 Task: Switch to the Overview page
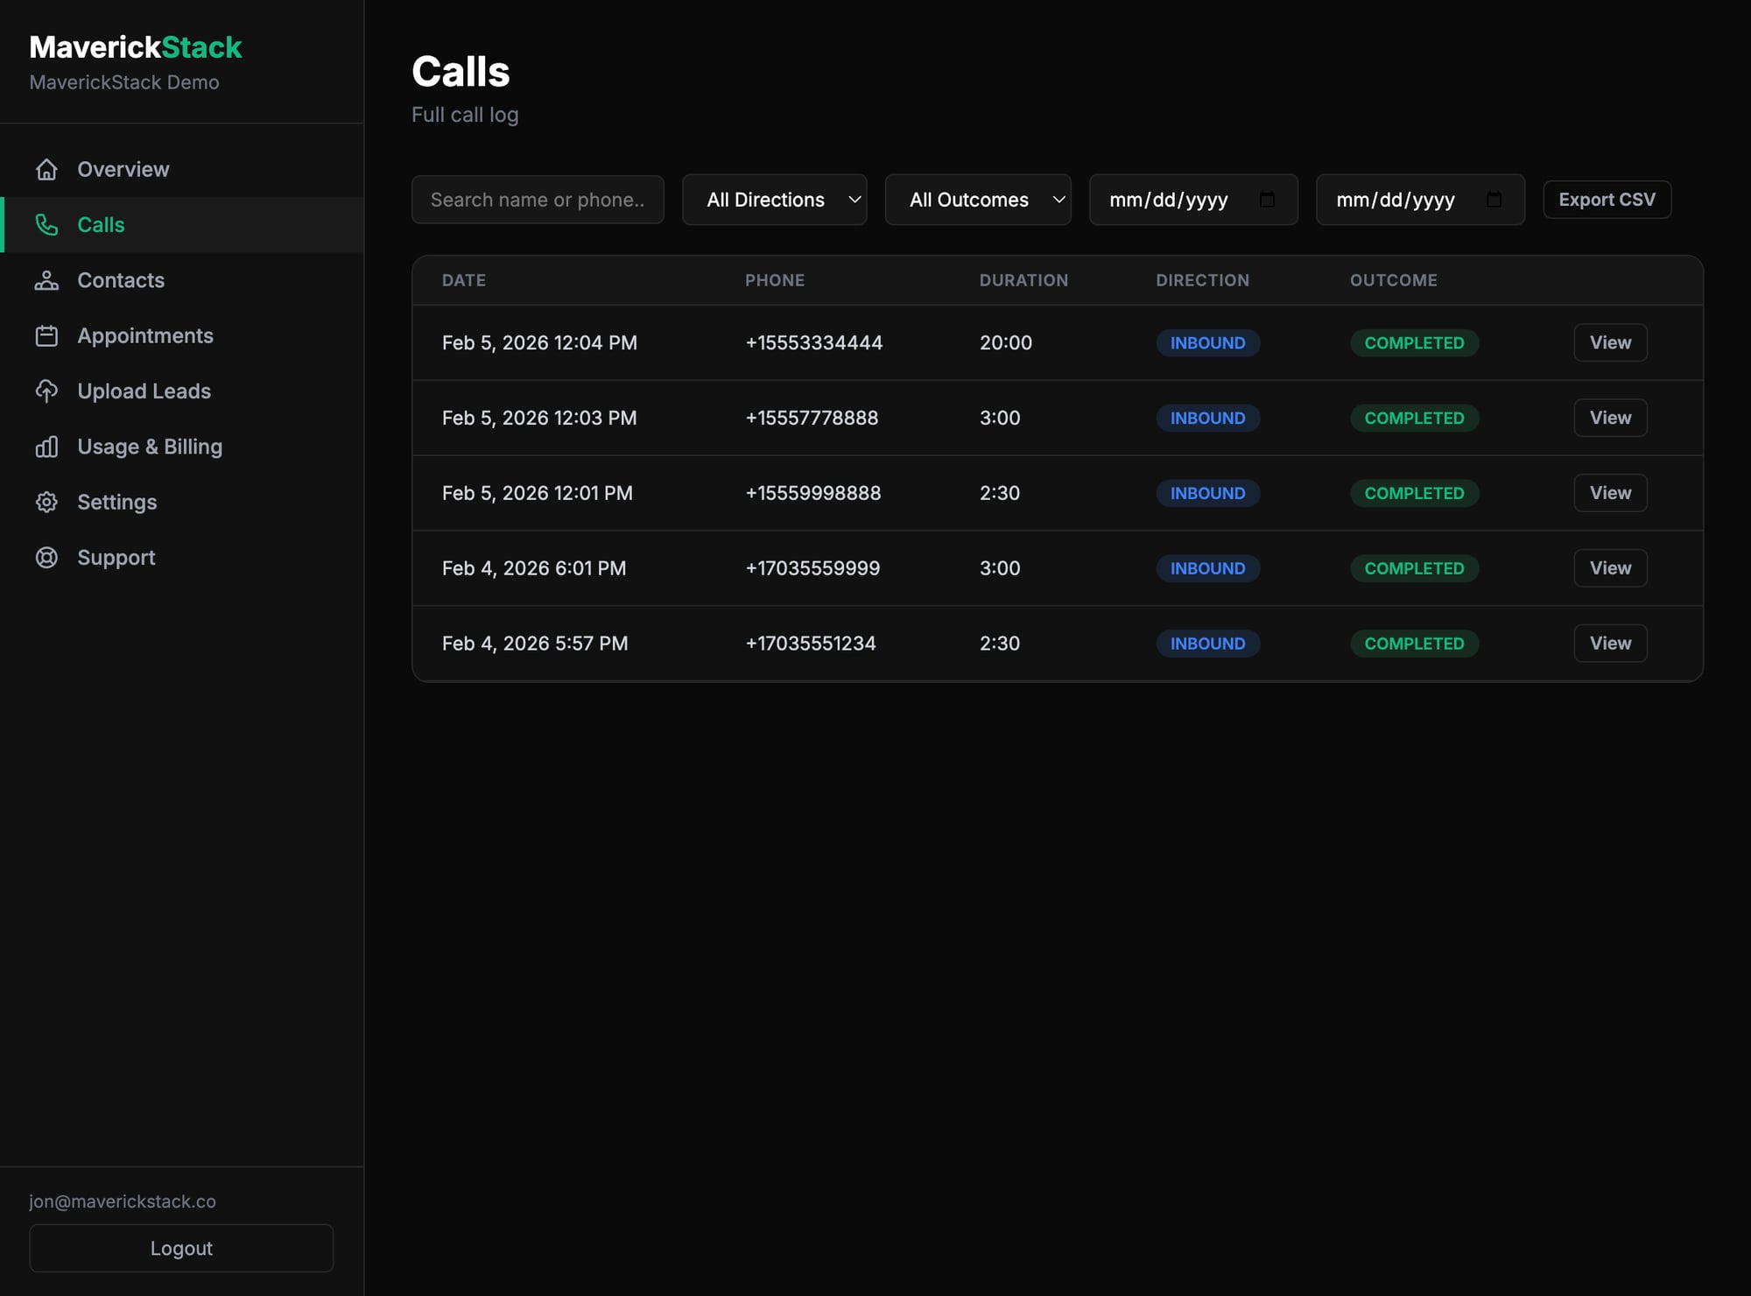click(x=123, y=168)
